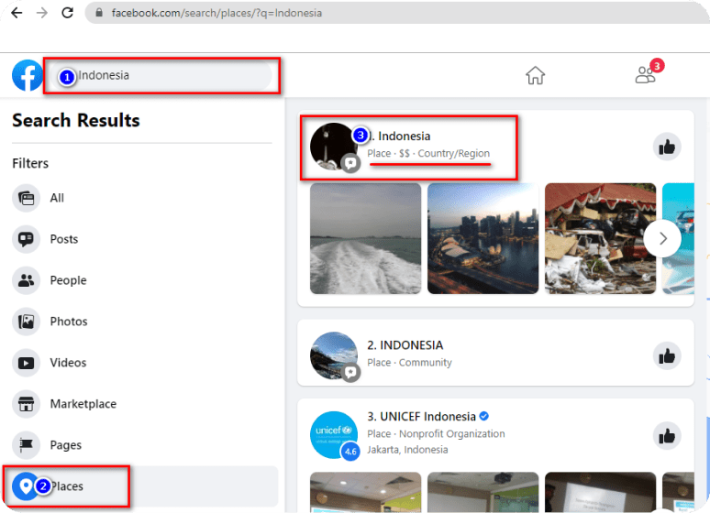Click the Filters heading
This screenshot has height=513, width=710.
[30, 163]
